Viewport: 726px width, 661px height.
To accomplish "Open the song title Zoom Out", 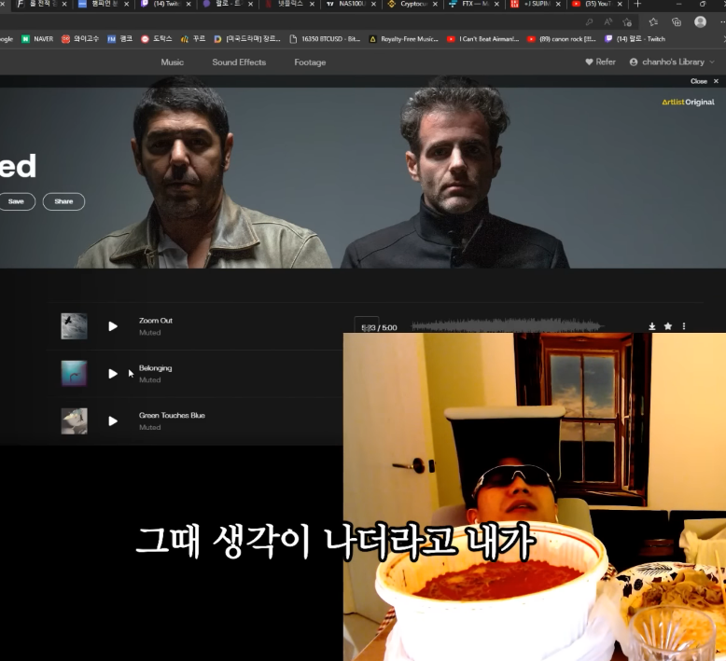I will (x=156, y=321).
